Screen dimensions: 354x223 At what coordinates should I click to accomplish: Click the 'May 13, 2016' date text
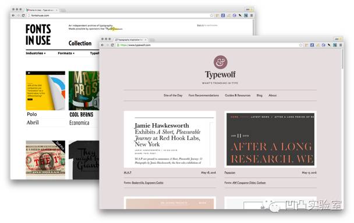point(309,172)
